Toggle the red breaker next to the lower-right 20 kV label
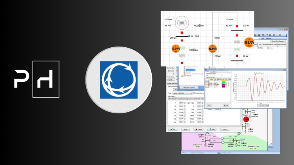The height and width of the screenshot is (165, 294). pos(237,56)
